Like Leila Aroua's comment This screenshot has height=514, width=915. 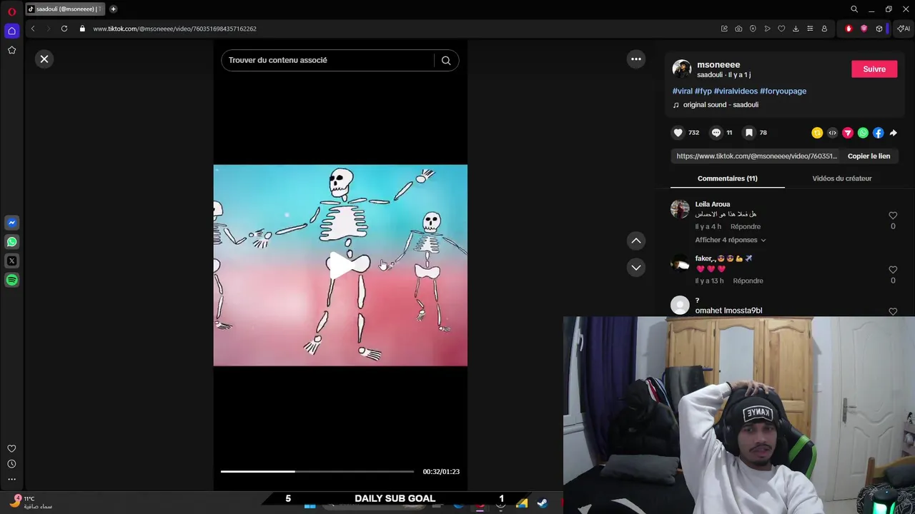coord(893,216)
